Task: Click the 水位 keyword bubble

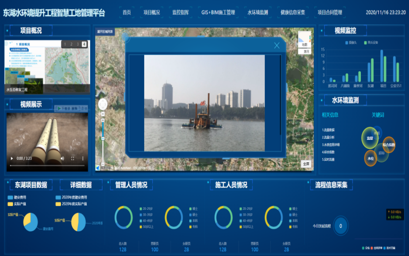Action: pos(370,158)
